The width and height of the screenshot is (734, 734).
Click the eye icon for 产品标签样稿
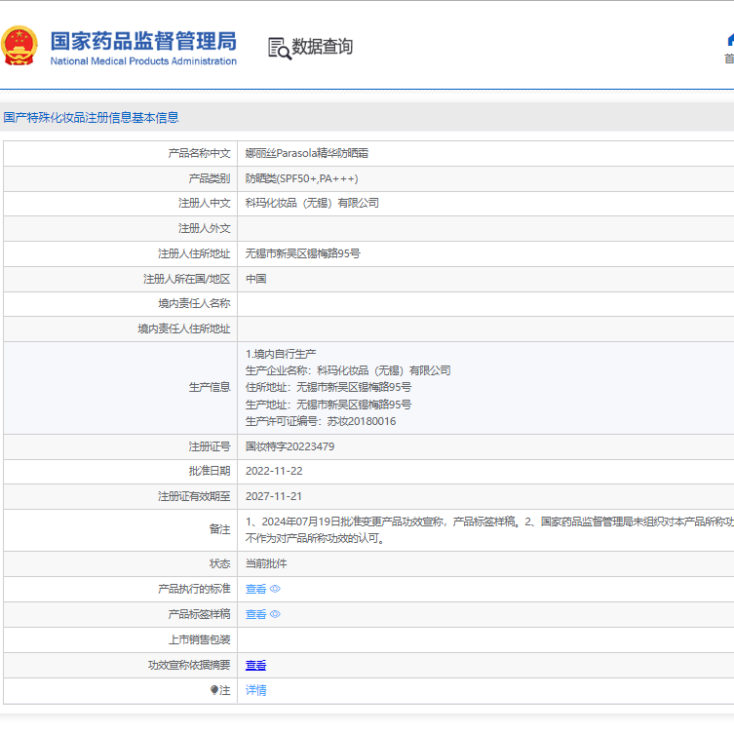pyautogui.click(x=275, y=614)
